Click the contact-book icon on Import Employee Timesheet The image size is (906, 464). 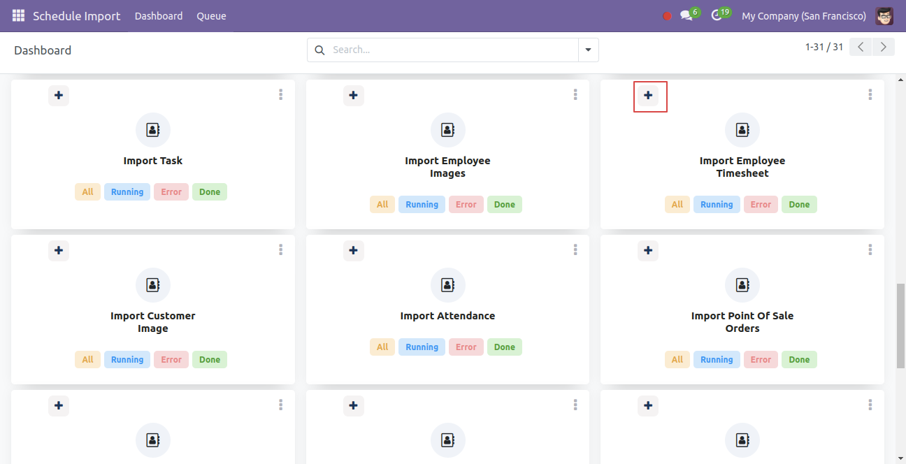(x=742, y=130)
